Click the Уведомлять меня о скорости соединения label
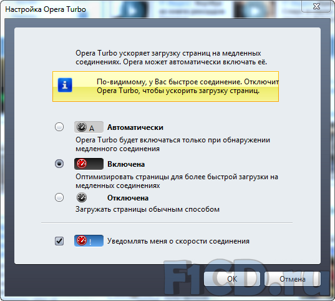Viewport: 335px width, 301px height. pos(178,241)
